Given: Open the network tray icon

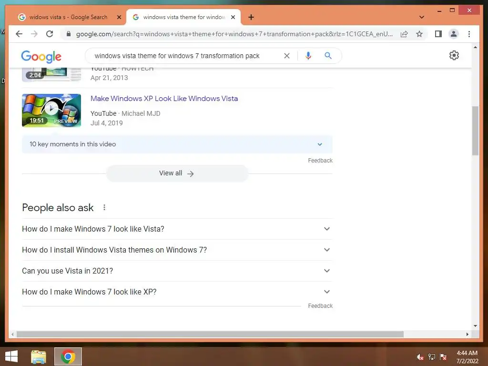Looking at the screenshot, I should [432, 357].
